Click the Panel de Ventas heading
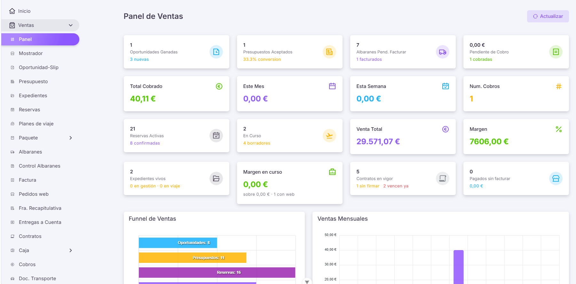This screenshot has height=284, width=576. point(153,16)
